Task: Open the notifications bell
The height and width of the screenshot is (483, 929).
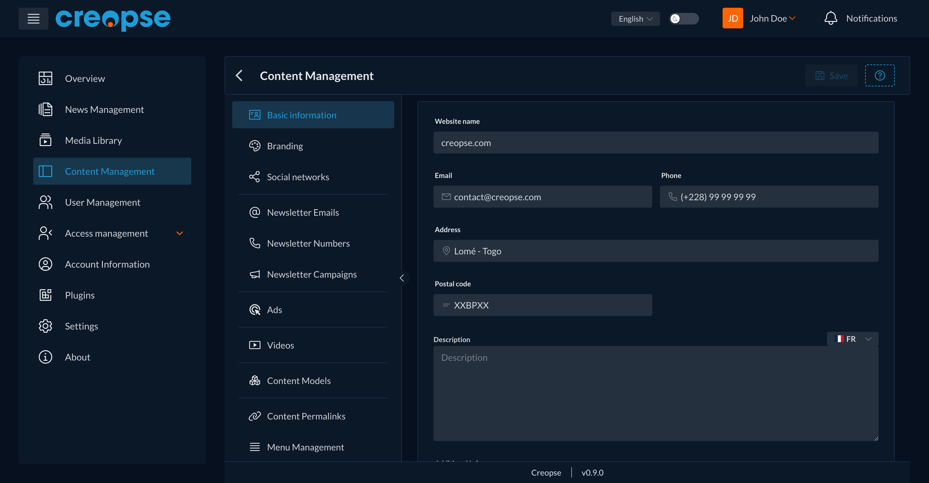Action: click(x=831, y=18)
